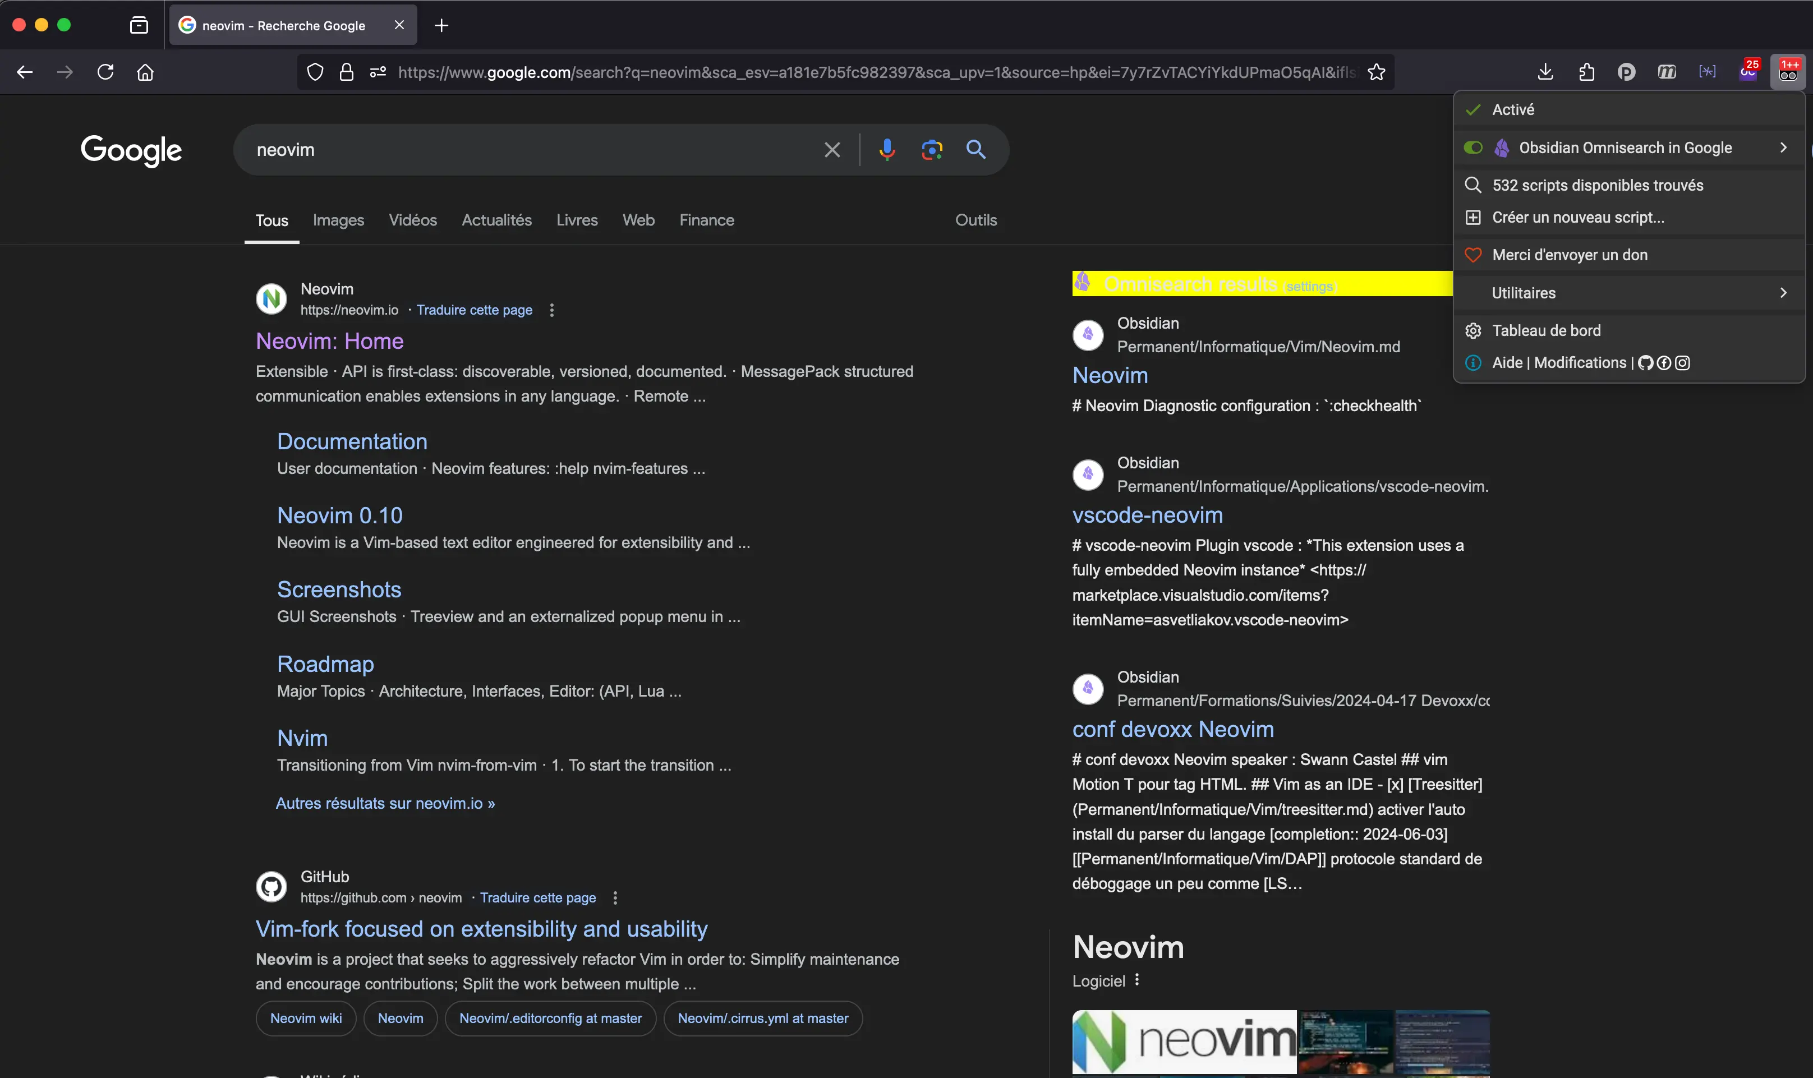Click the GitHub icon in the Tampermonkey menu
The height and width of the screenshot is (1078, 1813).
(1645, 362)
